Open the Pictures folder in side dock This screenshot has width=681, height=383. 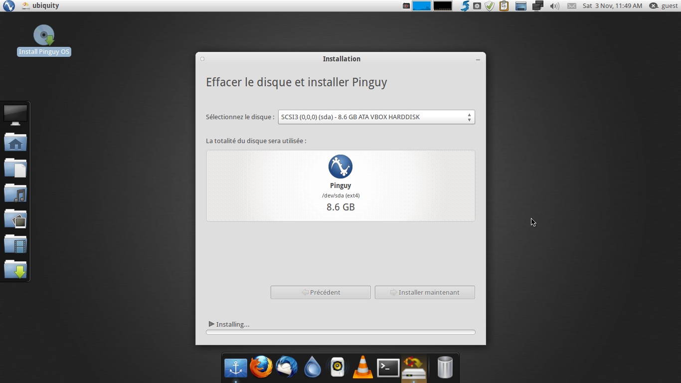pos(15,218)
